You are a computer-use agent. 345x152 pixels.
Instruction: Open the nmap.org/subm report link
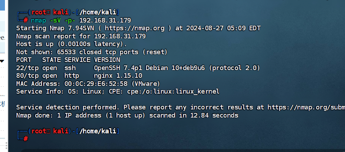pos(306,107)
